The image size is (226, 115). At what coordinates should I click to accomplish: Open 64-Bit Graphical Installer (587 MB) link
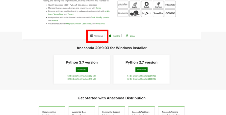tap(141, 76)
